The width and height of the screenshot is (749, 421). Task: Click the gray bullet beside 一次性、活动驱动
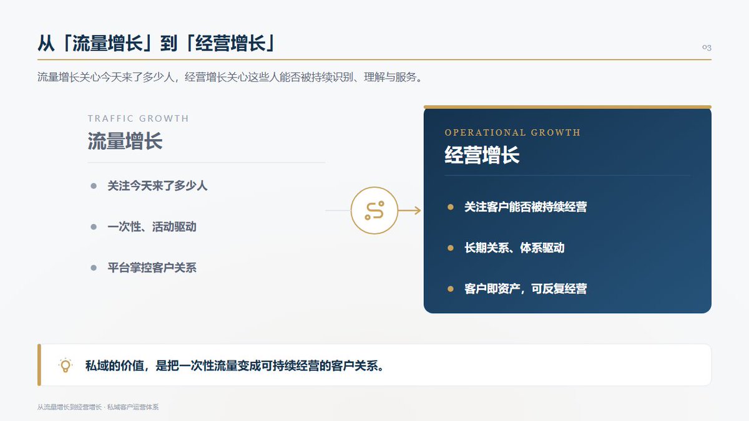click(94, 227)
